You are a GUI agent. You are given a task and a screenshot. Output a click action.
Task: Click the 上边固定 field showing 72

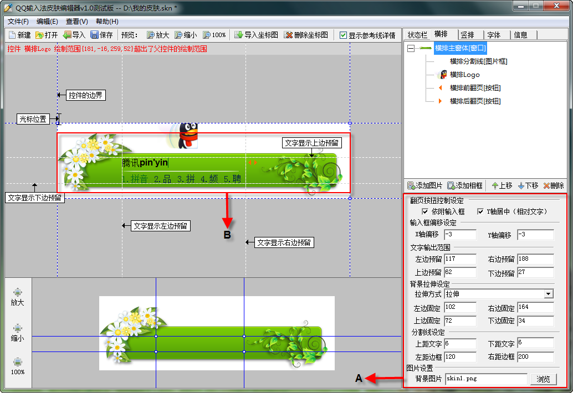pyautogui.click(x=460, y=321)
